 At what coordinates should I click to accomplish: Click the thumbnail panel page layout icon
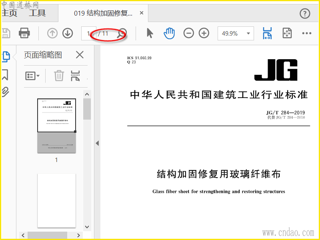(x=75, y=76)
